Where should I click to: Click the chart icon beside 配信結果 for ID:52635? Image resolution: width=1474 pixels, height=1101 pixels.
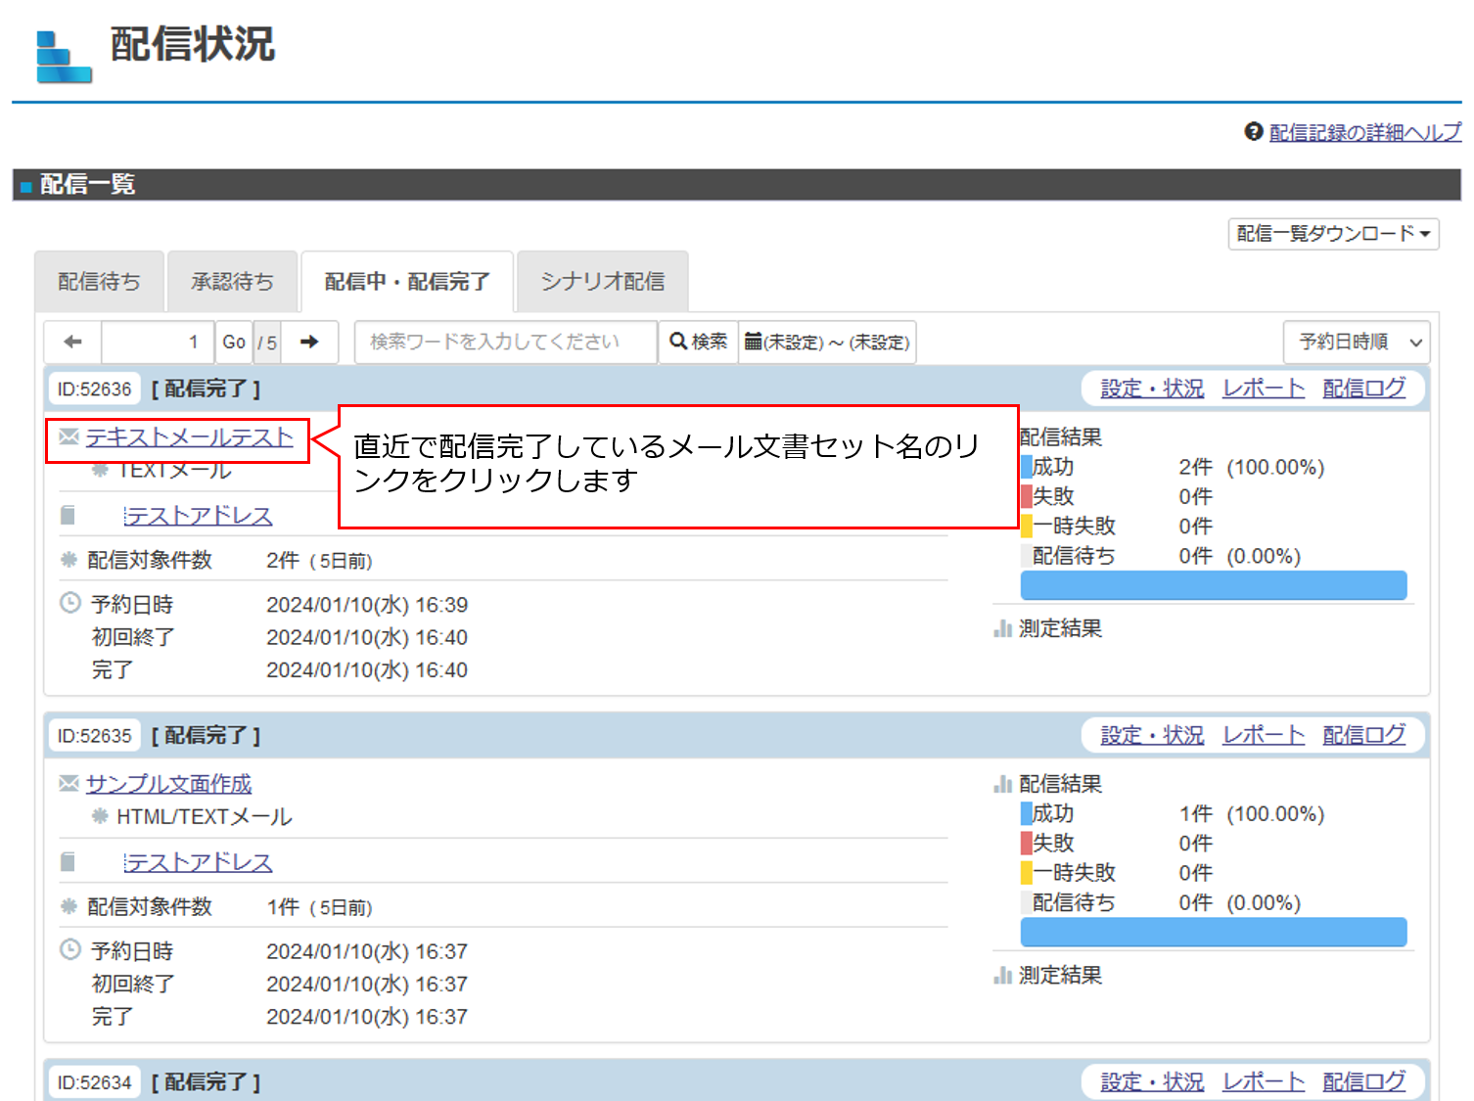point(1001,784)
